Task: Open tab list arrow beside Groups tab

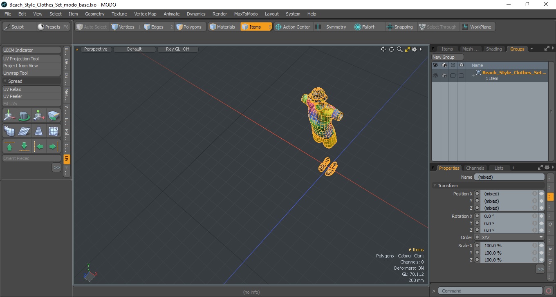Action: pos(531,49)
